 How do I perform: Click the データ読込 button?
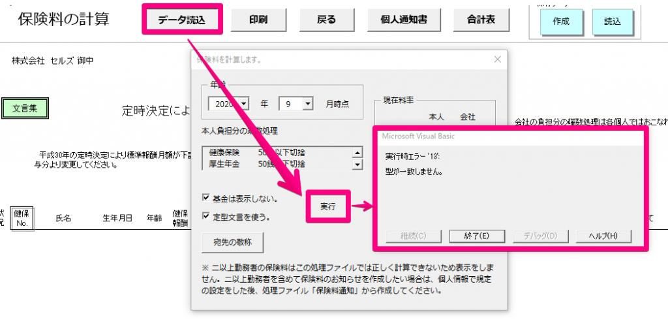(x=182, y=20)
